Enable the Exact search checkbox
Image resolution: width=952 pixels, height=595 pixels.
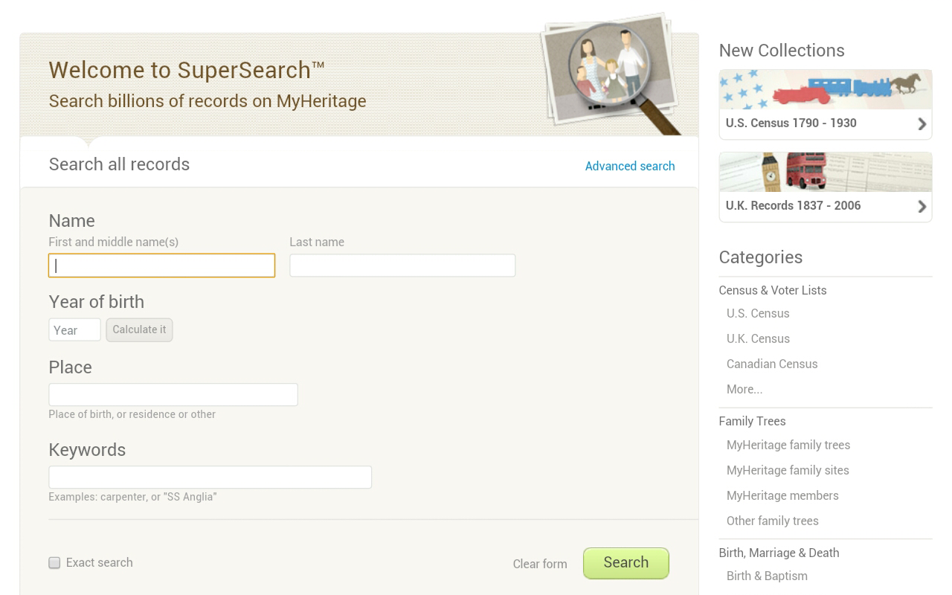[x=54, y=563]
